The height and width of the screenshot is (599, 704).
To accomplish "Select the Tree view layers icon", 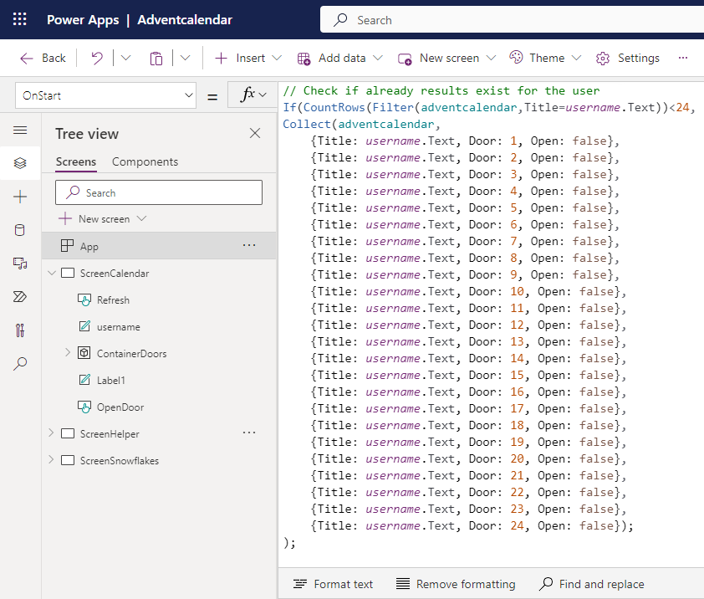I will pyautogui.click(x=20, y=163).
